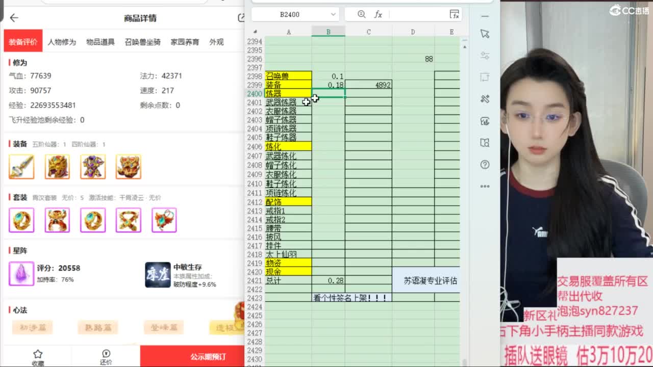Open the help question mark icon
This screenshot has width=653, height=367.
(485, 165)
